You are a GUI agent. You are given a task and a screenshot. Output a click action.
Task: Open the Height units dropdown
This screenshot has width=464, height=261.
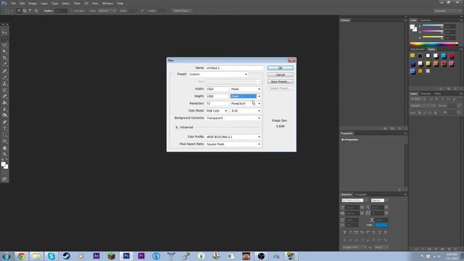245,96
